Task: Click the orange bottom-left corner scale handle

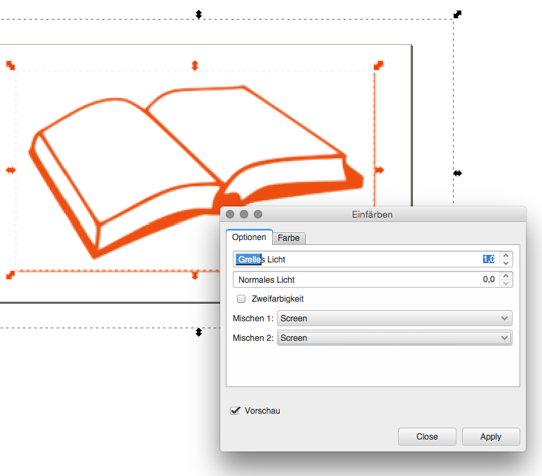Action: [x=11, y=275]
